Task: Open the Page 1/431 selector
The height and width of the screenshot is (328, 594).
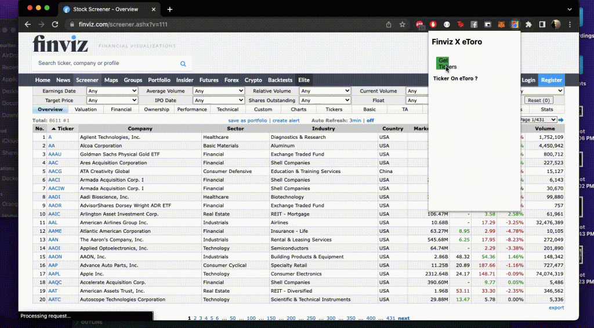Action: [539, 120]
